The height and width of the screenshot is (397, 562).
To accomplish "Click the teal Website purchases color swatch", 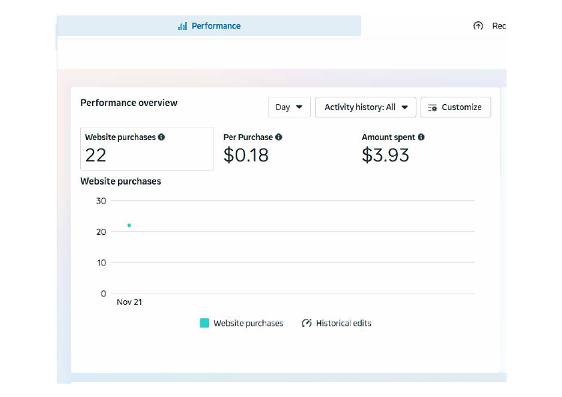I will pos(204,323).
